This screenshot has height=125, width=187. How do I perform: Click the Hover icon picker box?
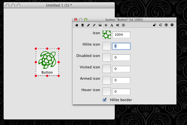(107, 91)
